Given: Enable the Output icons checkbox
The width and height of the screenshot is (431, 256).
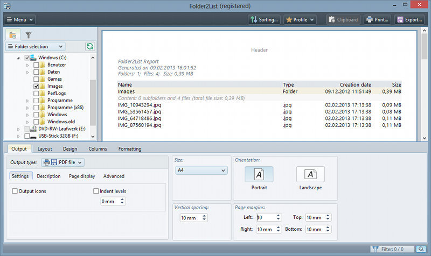Looking at the screenshot, I should (x=15, y=191).
